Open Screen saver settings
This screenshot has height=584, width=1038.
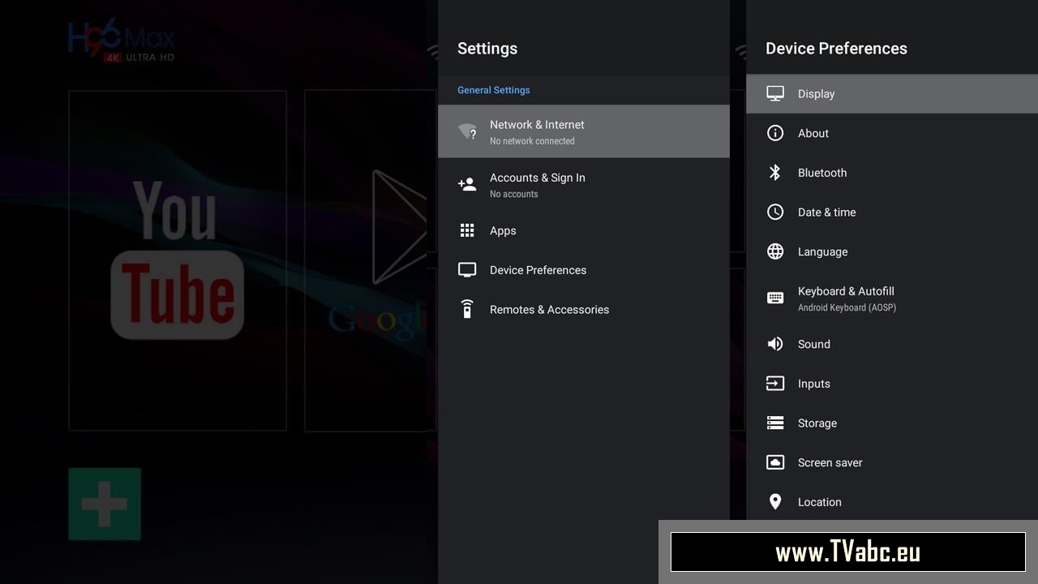pyautogui.click(x=830, y=463)
